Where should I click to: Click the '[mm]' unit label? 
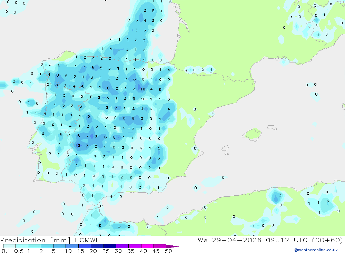[60, 240]
